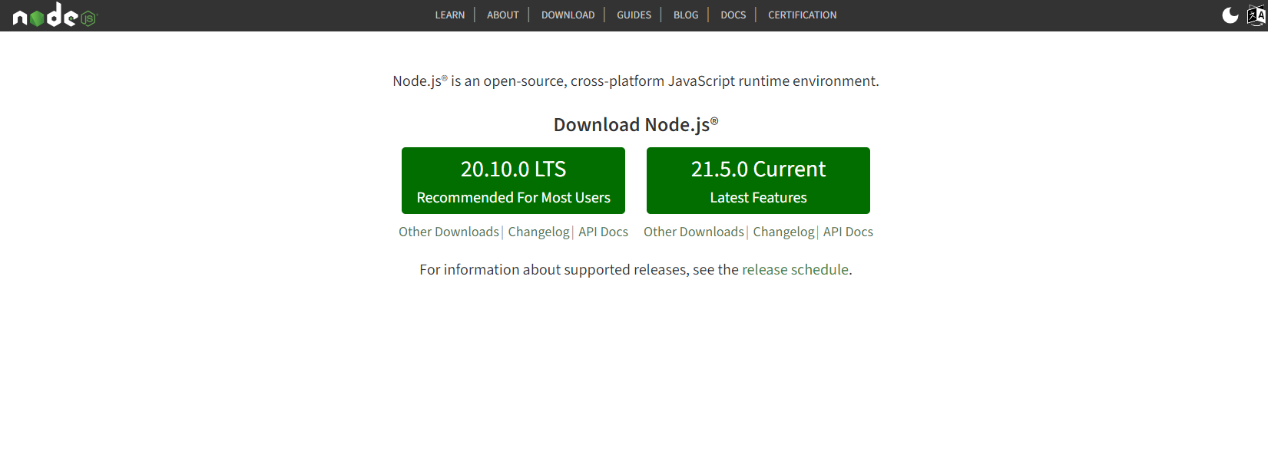View the Changelog for the Current release

783,232
